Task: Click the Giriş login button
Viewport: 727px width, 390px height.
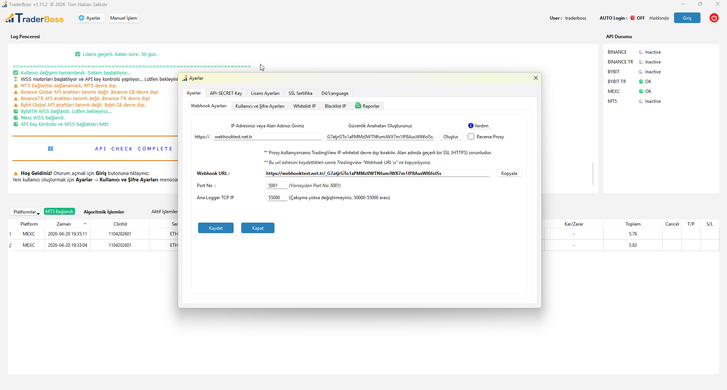Action: pyautogui.click(x=687, y=18)
